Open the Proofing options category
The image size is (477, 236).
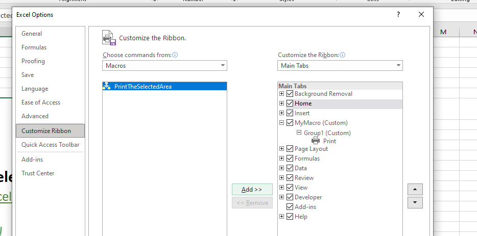click(x=50, y=61)
